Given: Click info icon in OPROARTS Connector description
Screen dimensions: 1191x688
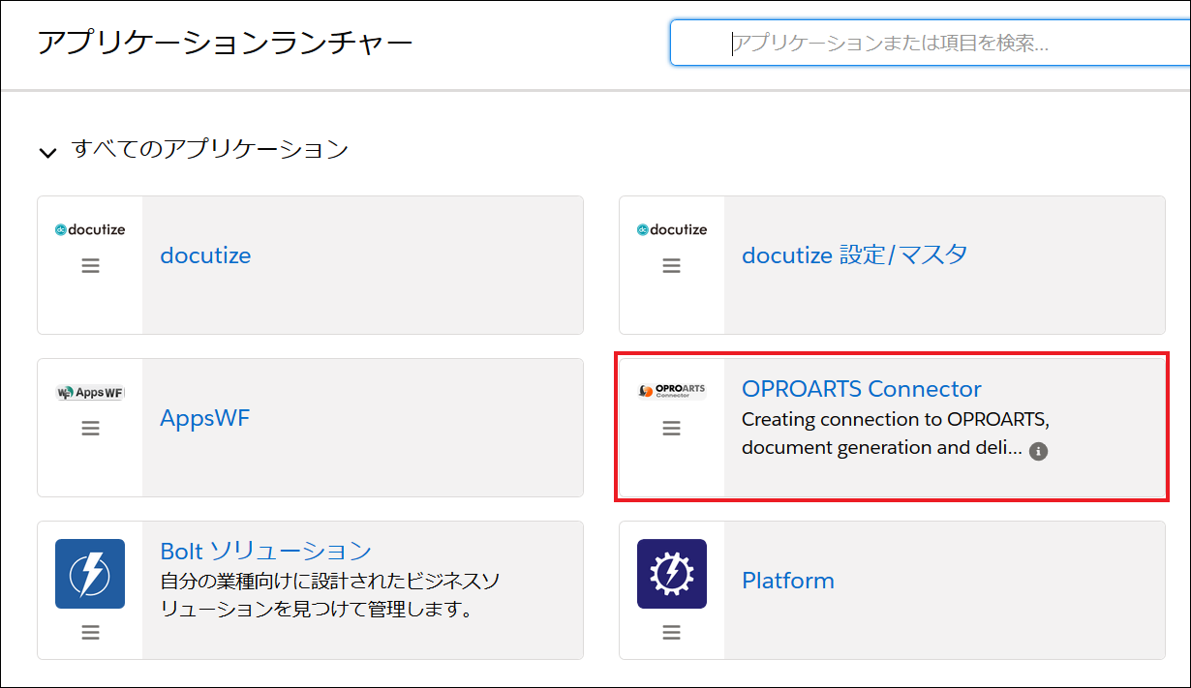Looking at the screenshot, I should click(x=1039, y=451).
